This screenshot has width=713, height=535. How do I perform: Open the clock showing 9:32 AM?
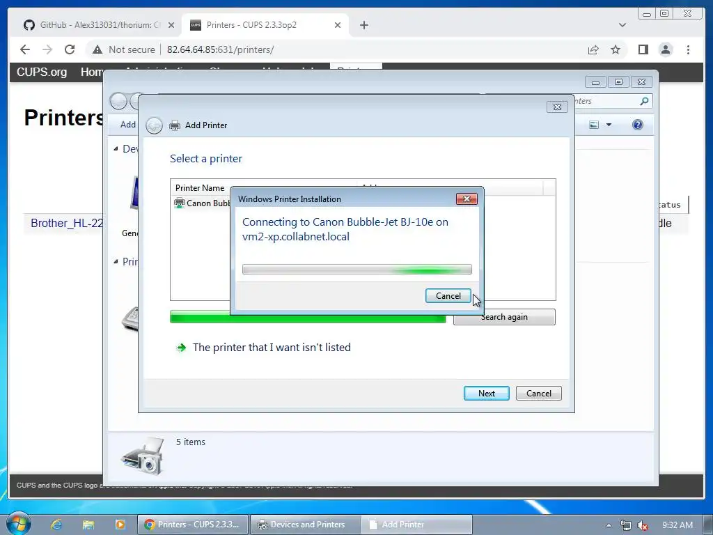677,525
